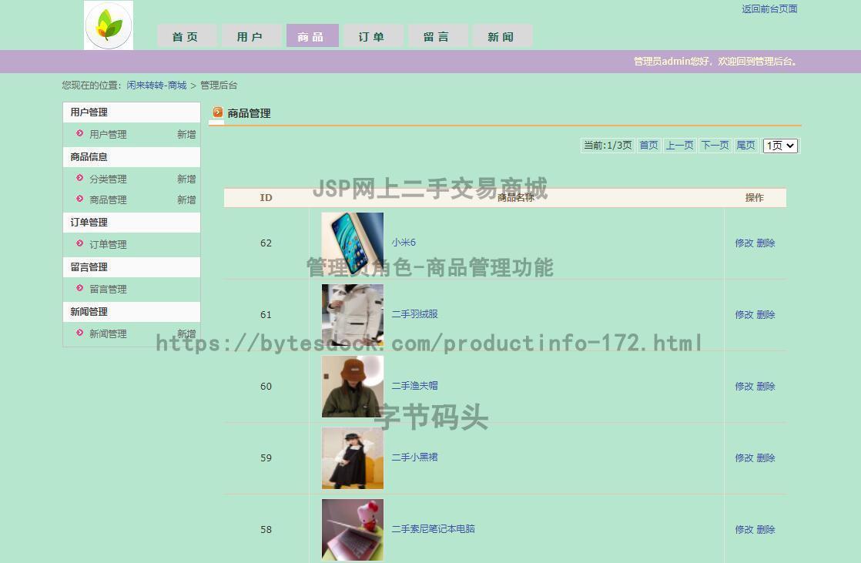861x563 pixels.
Task: Click the arrow icon before 留言管理 entry
Action: [x=79, y=289]
